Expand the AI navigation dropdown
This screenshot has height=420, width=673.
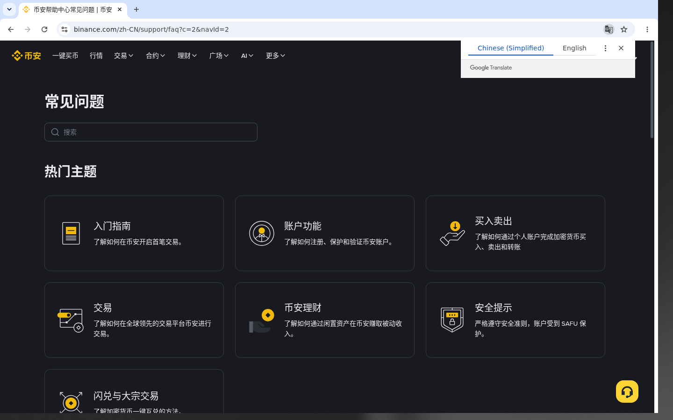click(x=247, y=56)
